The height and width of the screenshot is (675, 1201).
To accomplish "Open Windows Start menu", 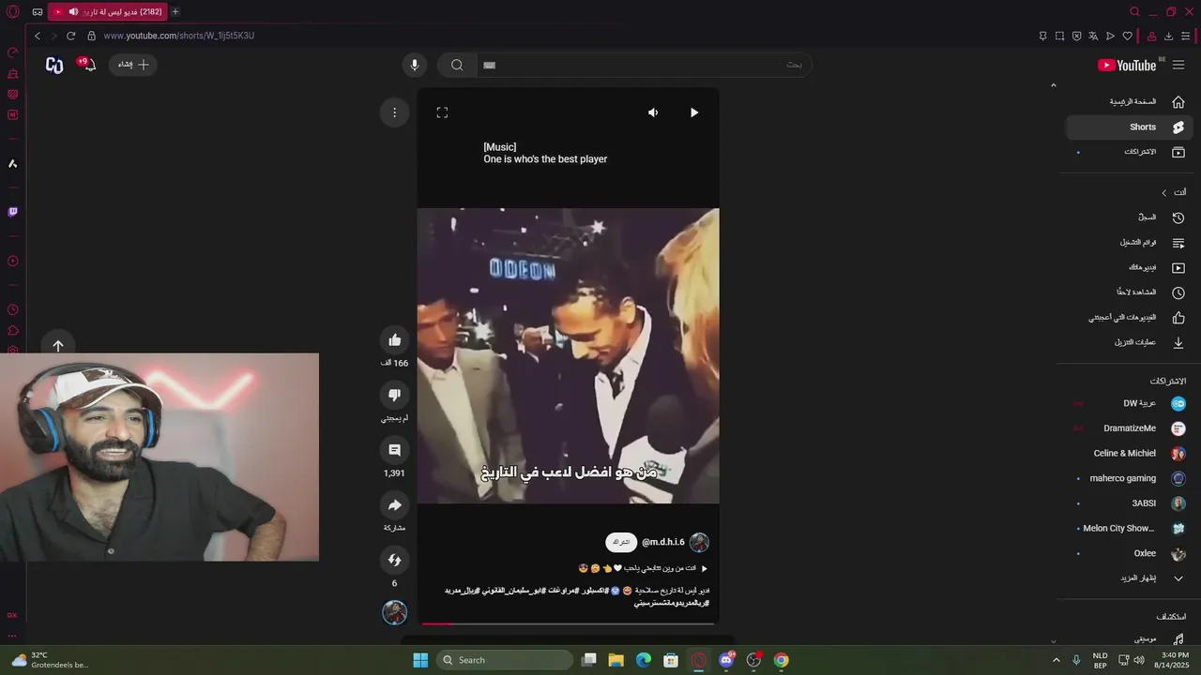I will click(420, 660).
